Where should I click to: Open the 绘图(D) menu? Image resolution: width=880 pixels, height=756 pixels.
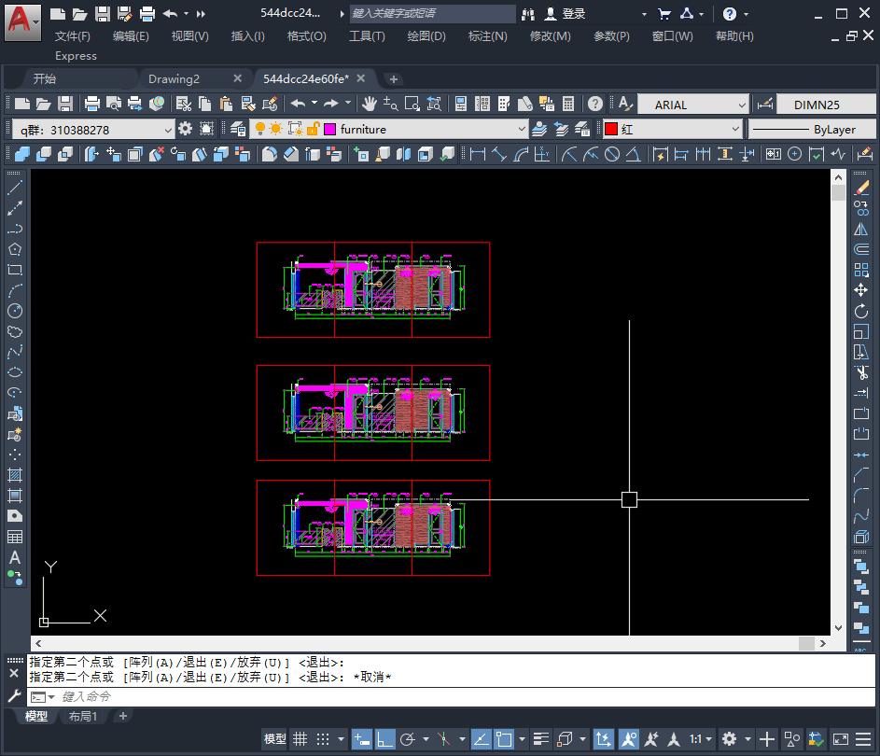tap(426, 35)
